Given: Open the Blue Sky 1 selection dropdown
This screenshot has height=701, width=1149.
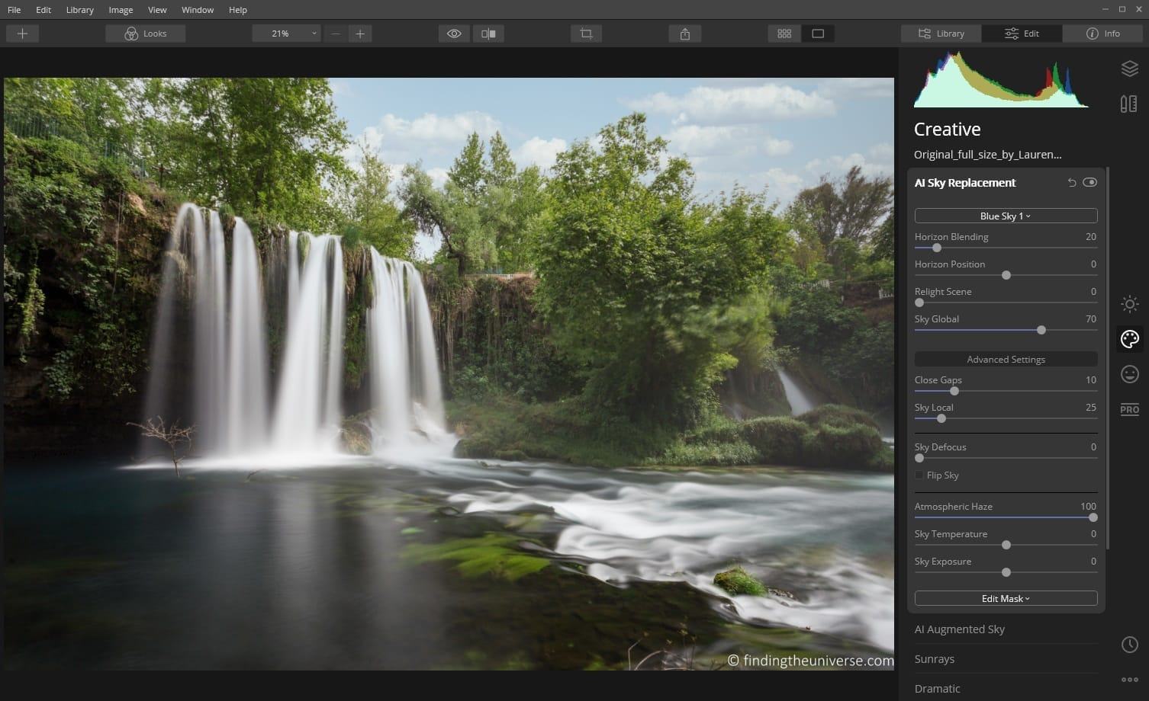Looking at the screenshot, I should click(x=1006, y=216).
